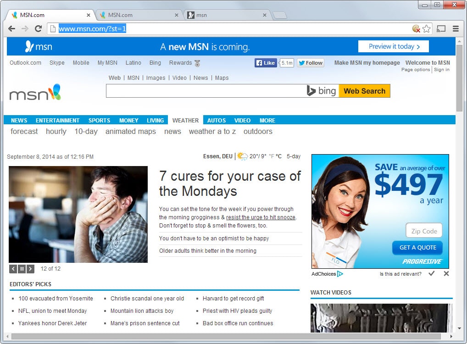Screen dimensions: 467x344
Task: Open 100 evacuated from Yosemite story
Action: (56, 299)
